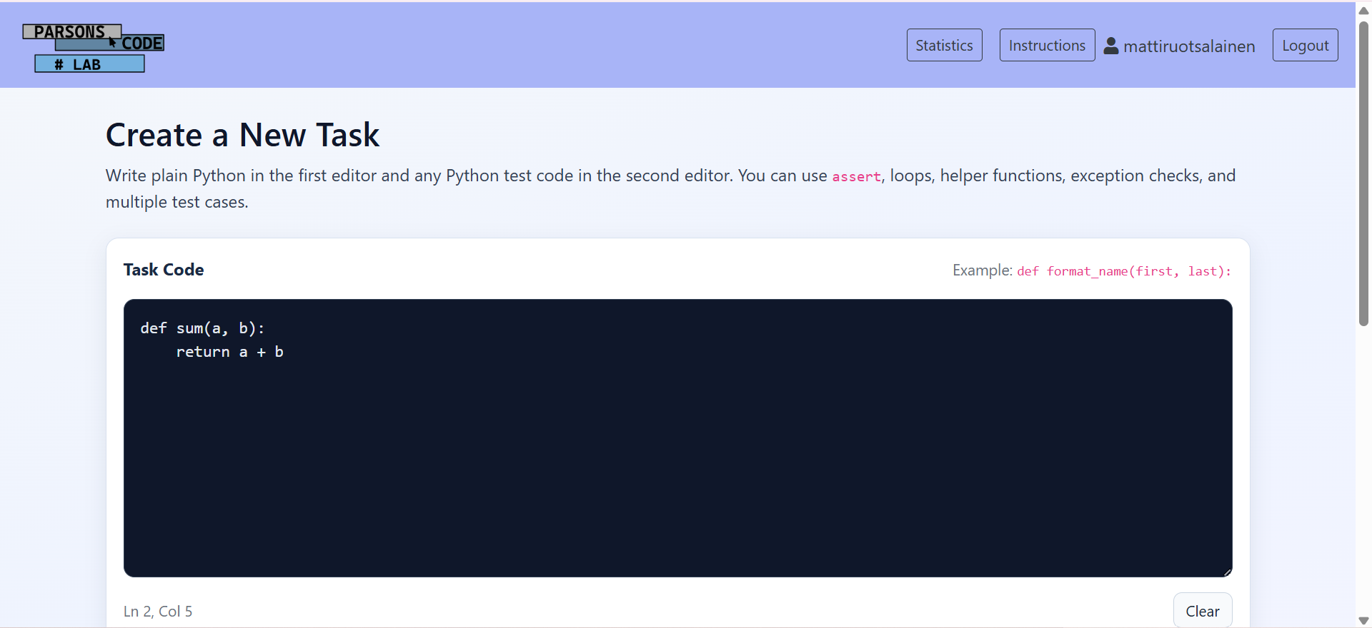This screenshot has height=628, width=1372.
Task: Click the 'Task Code' label
Action: coord(164,270)
